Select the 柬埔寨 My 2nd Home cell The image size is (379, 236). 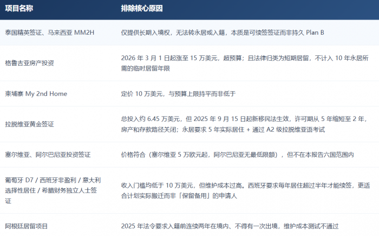pos(36,93)
